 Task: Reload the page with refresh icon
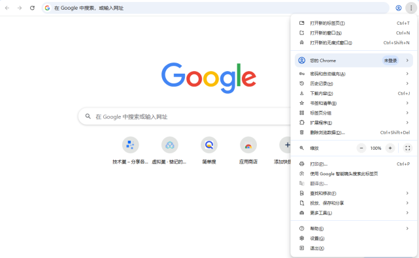[x=32, y=8]
